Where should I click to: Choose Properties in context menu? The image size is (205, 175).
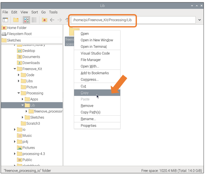[x=97, y=126]
